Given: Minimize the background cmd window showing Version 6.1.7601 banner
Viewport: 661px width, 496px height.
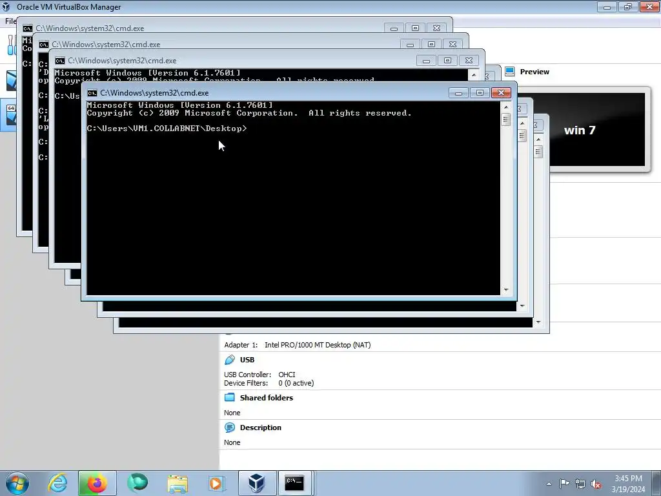Looking at the screenshot, I should (x=426, y=60).
